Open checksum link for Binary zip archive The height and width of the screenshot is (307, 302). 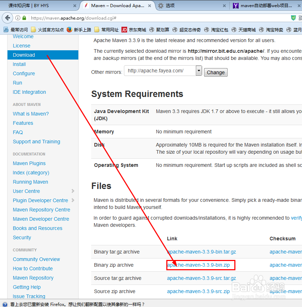pos(286,265)
